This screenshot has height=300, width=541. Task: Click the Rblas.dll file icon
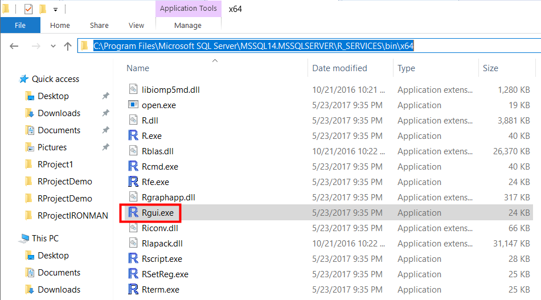coord(133,151)
